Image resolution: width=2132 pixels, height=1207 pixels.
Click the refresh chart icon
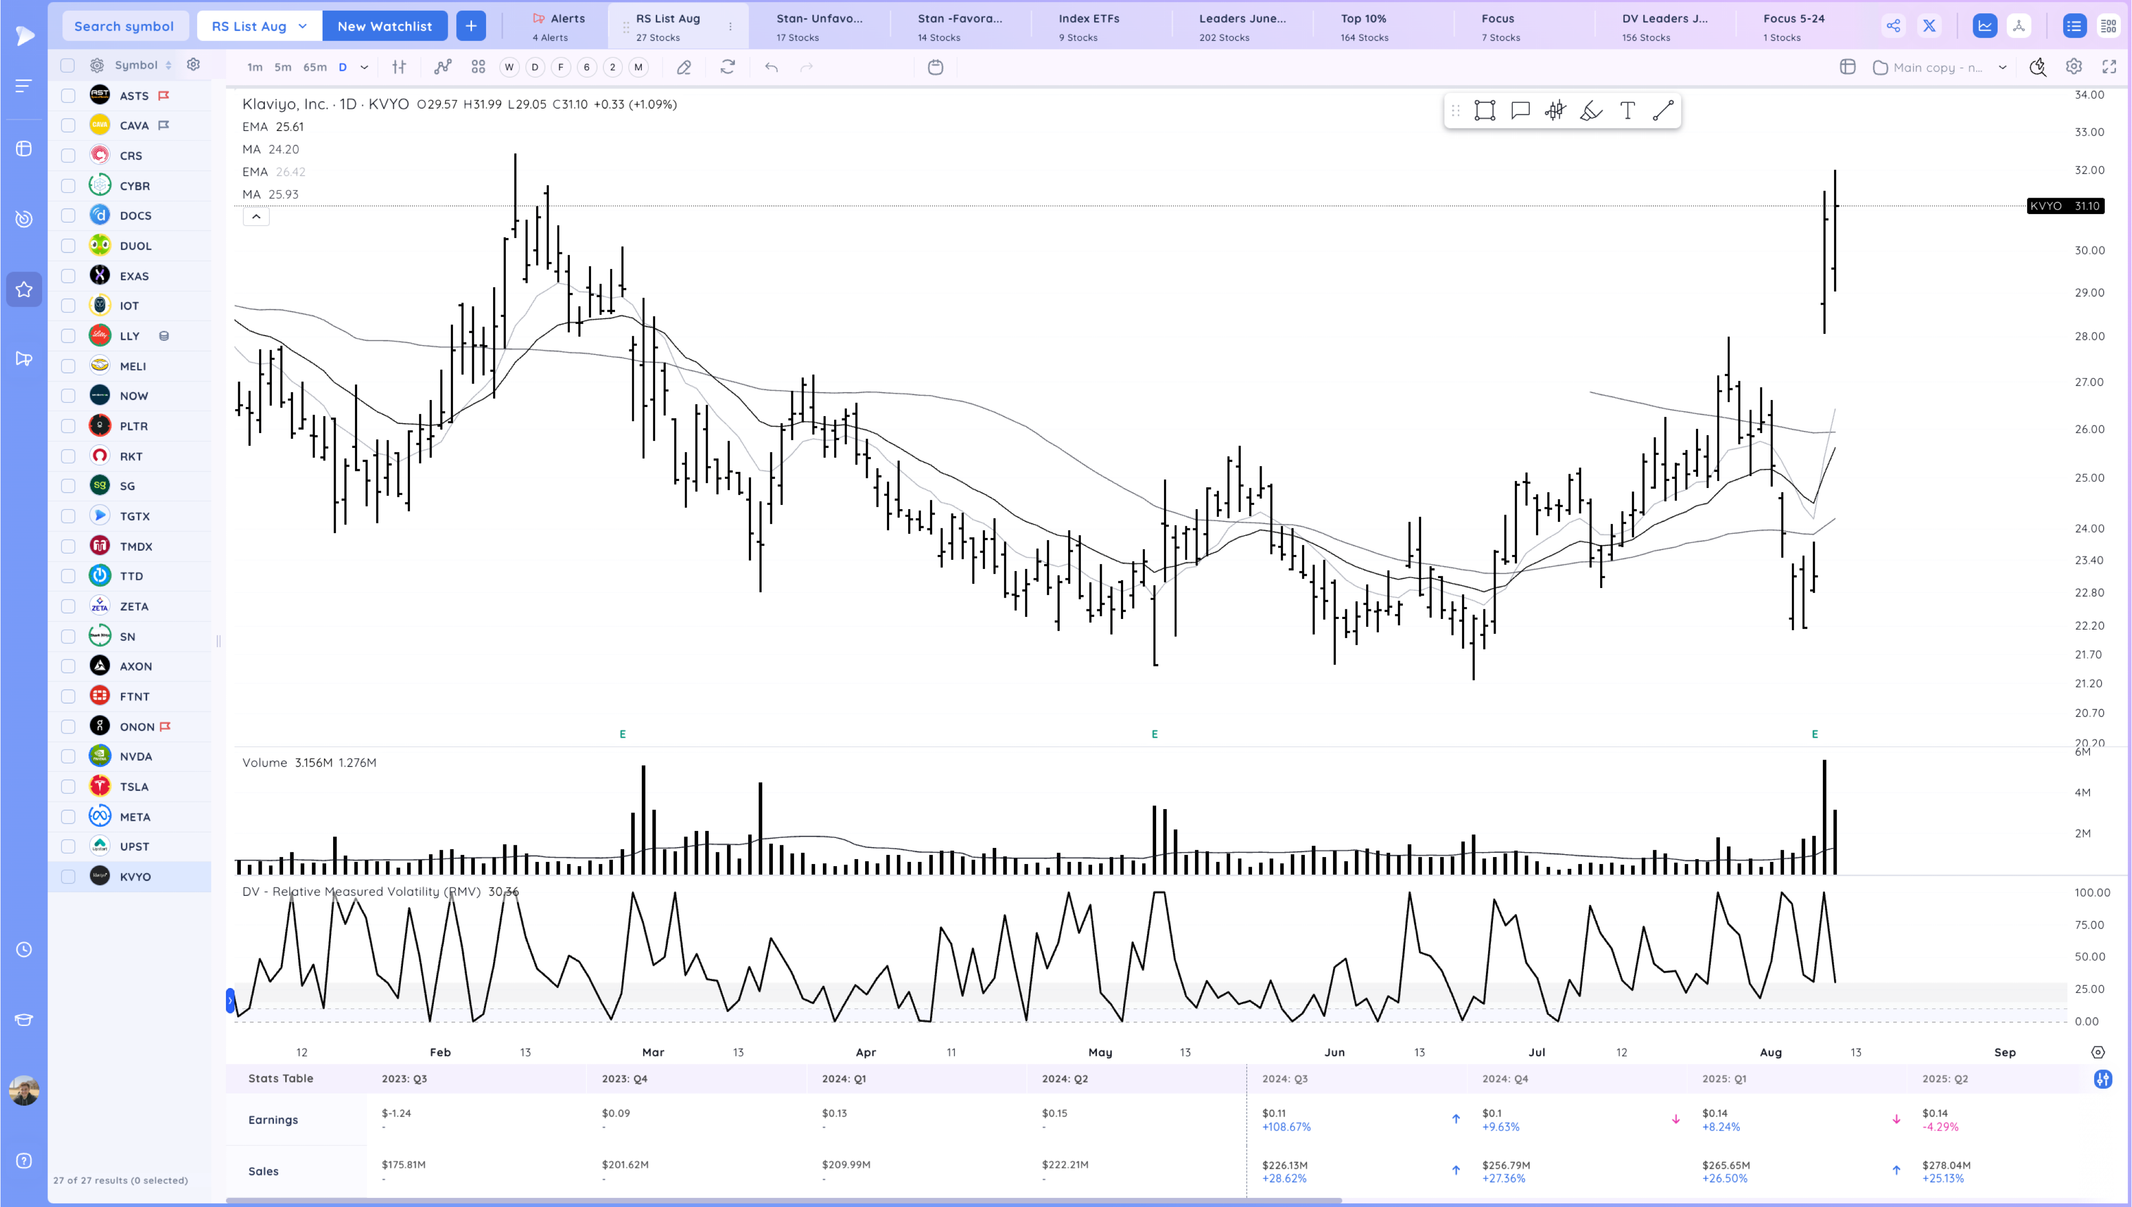click(x=727, y=67)
